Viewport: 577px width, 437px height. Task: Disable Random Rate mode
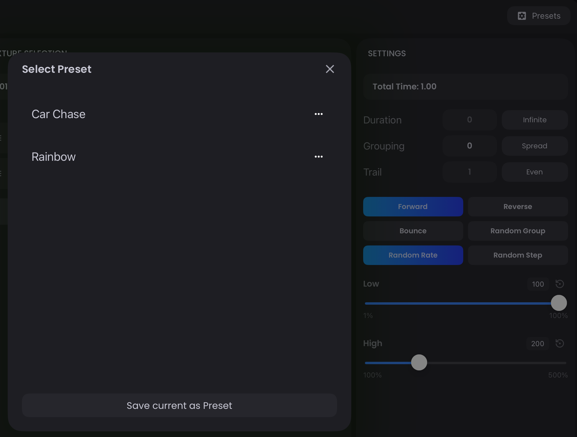[x=413, y=255]
